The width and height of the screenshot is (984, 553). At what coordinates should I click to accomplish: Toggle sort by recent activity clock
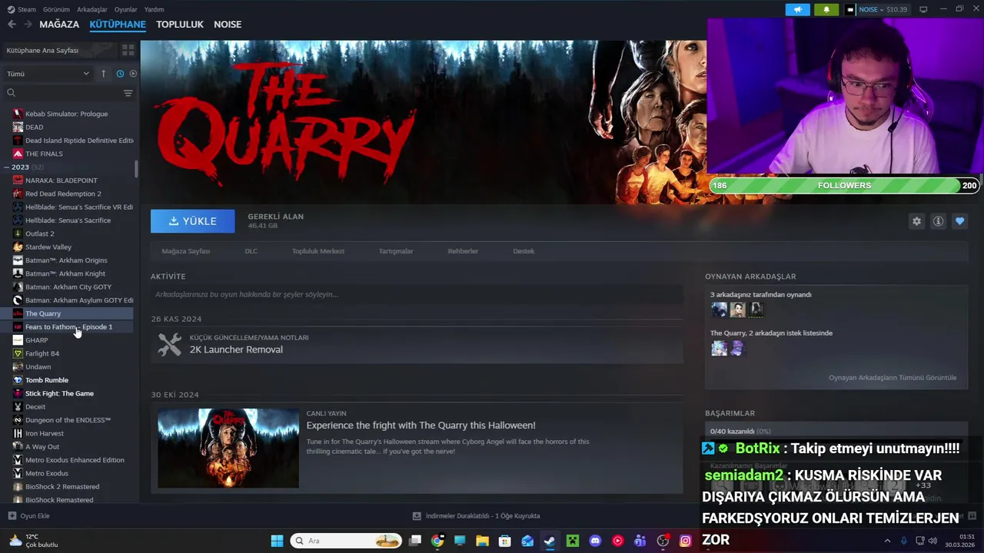click(120, 74)
